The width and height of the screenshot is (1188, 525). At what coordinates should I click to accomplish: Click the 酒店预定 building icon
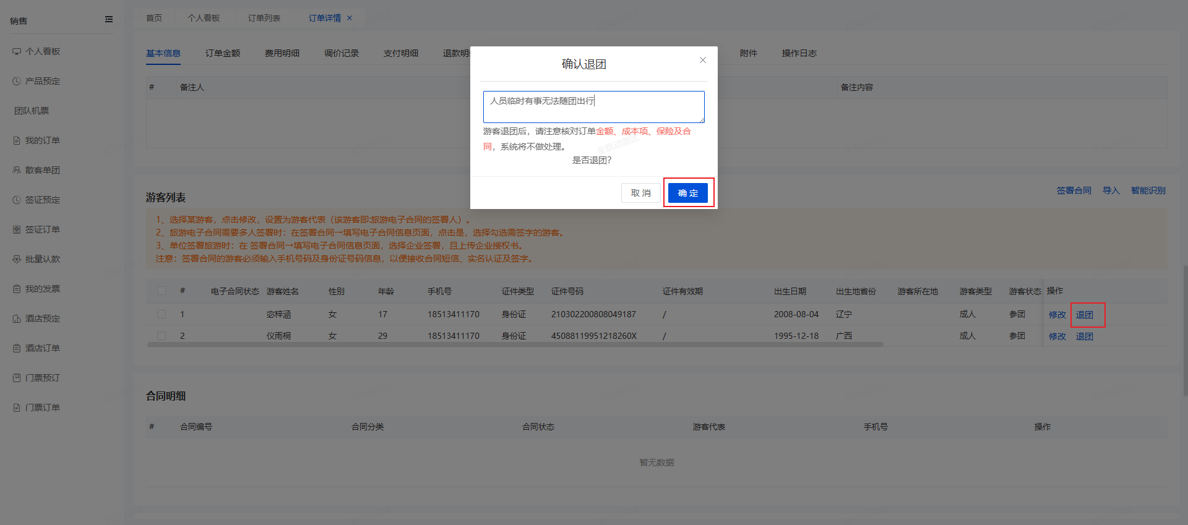tap(17, 318)
